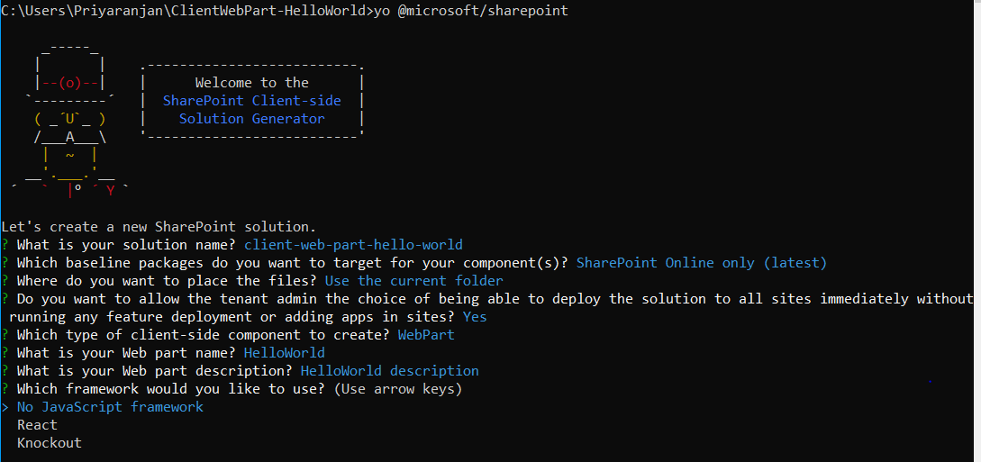The height and width of the screenshot is (462, 981).
Task: Choose React as the framework
Action: coord(37,425)
